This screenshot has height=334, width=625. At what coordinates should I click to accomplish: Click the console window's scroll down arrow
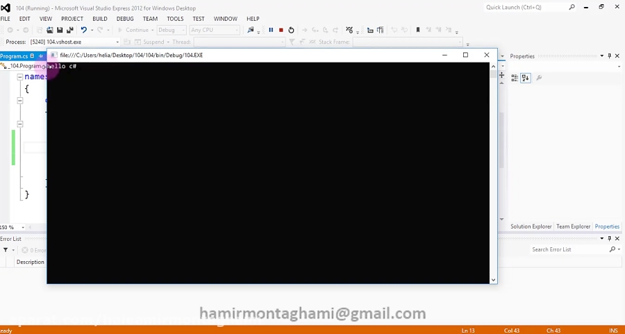[494, 280]
